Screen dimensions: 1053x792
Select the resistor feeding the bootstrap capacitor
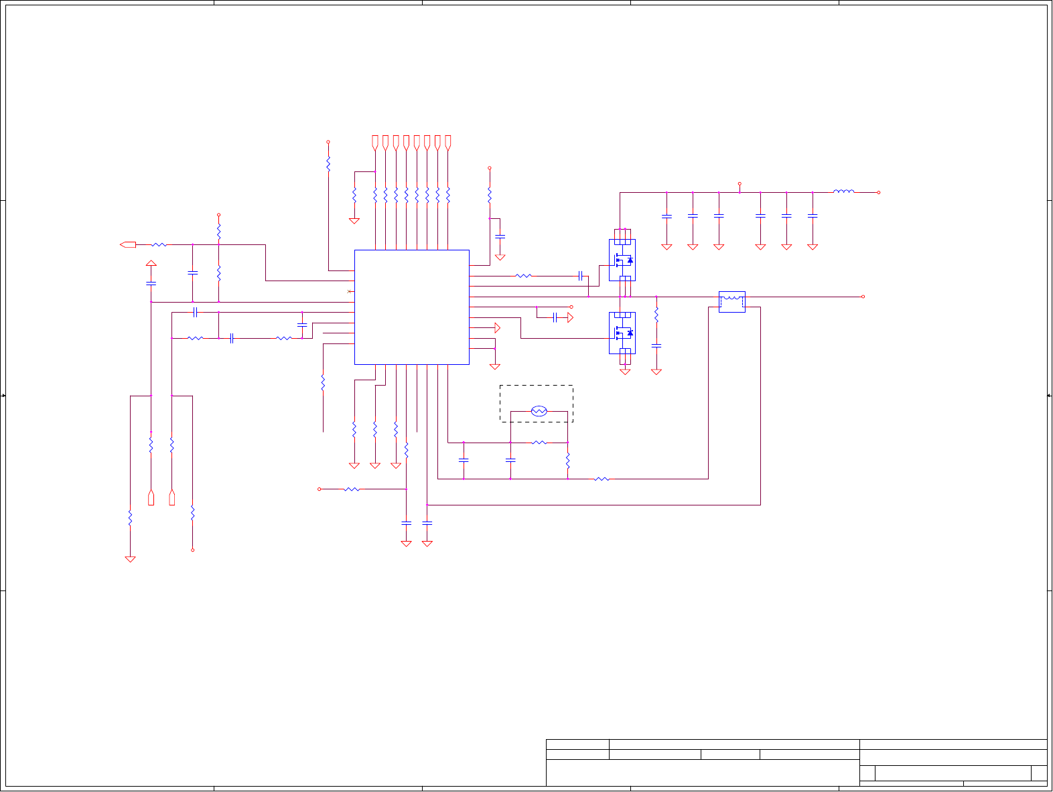(x=524, y=275)
